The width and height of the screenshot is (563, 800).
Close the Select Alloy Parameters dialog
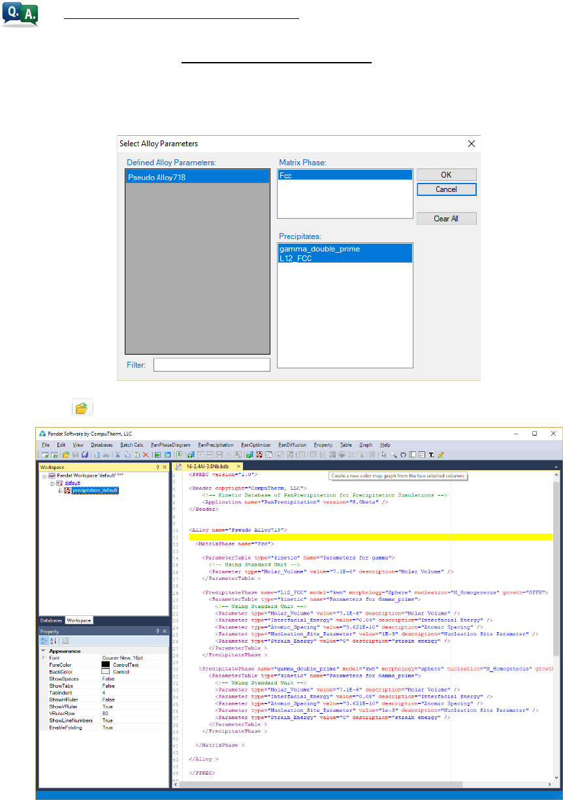point(472,144)
